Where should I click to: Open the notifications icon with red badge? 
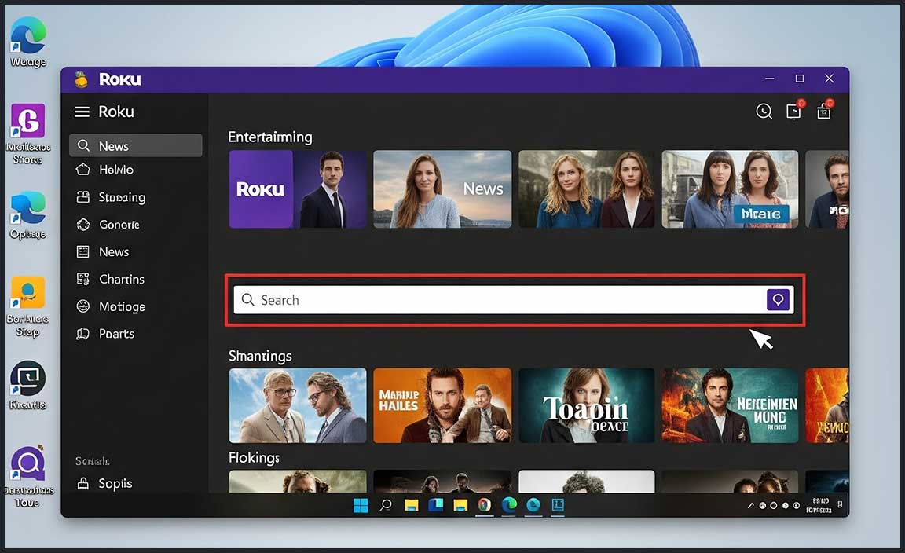pos(795,110)
